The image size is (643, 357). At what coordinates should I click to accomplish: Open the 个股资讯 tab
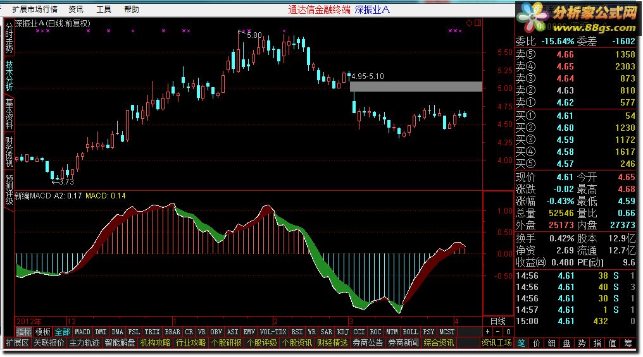point(297,342)
